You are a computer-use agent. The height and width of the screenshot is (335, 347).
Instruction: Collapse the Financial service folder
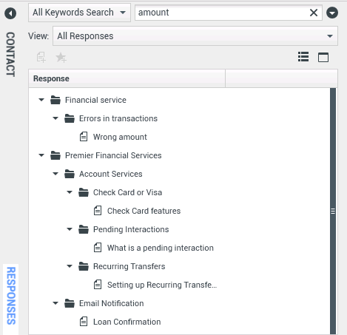(41, 100)
